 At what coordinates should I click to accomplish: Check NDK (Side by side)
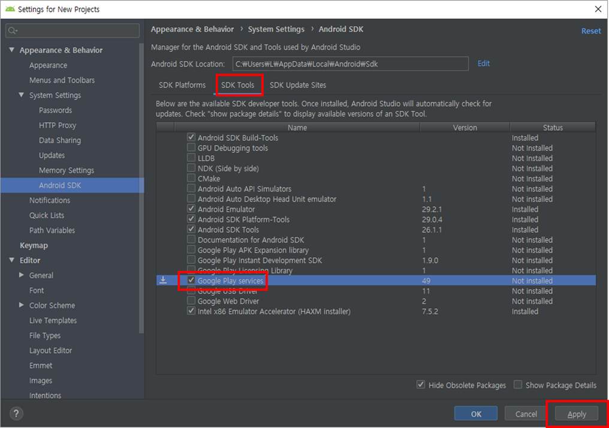(191, 168)
